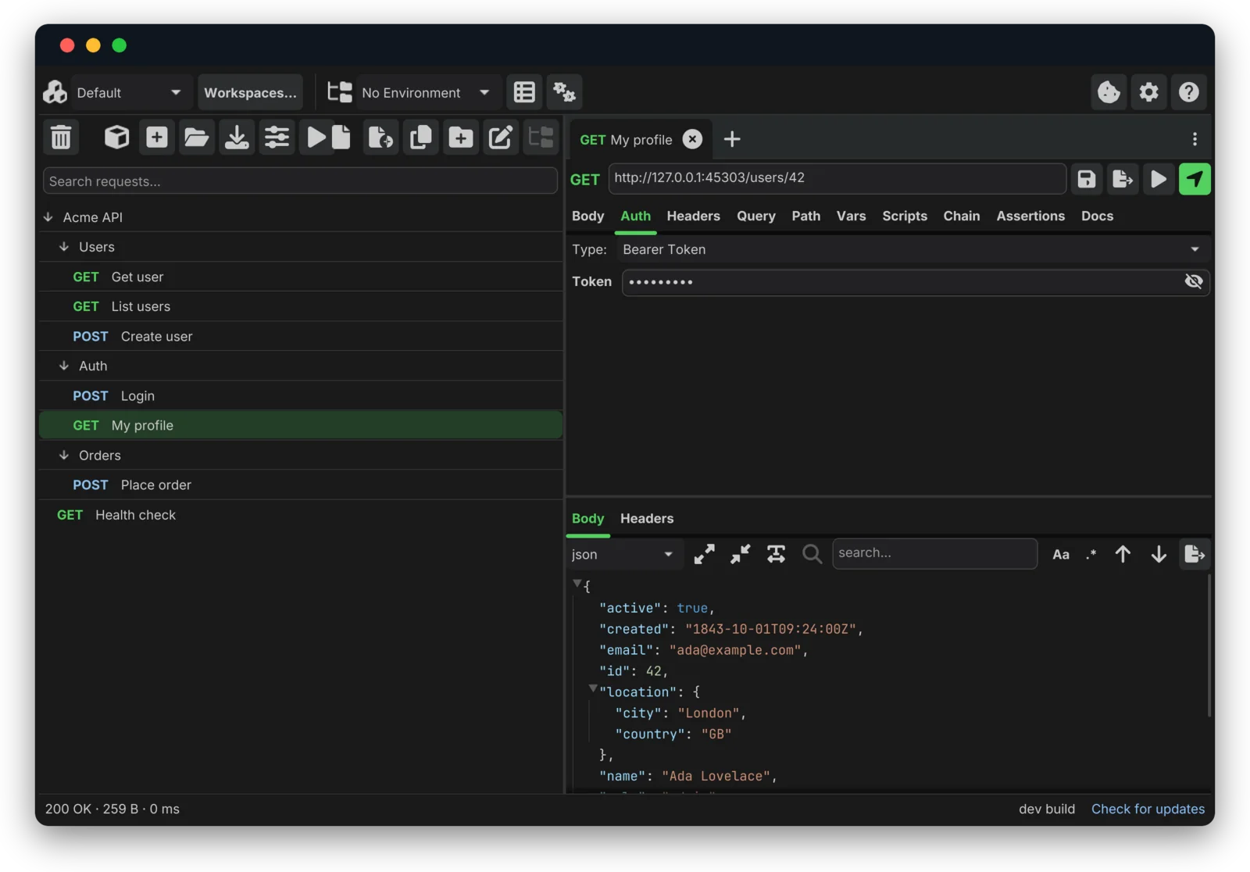The width and height of the screenshot is (1250, 872).
Task: Open the json response format dropdown
Action: [x=624, y=554]
